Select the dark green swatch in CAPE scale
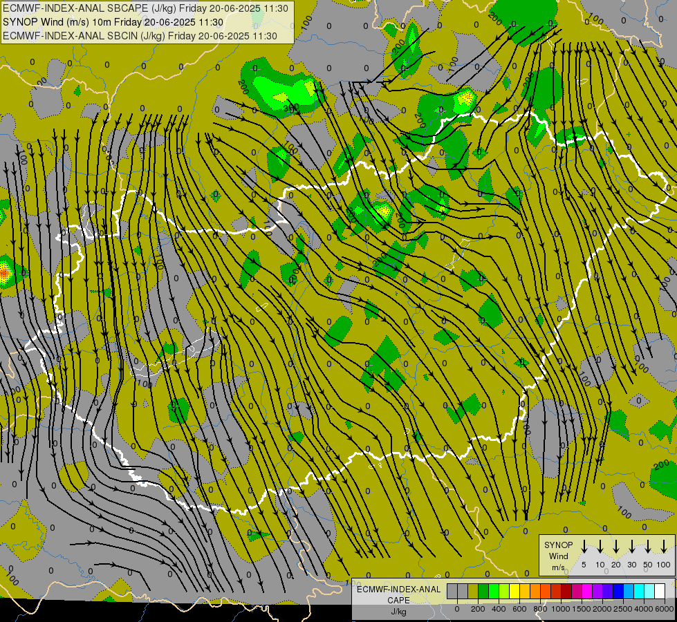Screen dimensions: 677x622 (x=483, y=592)
